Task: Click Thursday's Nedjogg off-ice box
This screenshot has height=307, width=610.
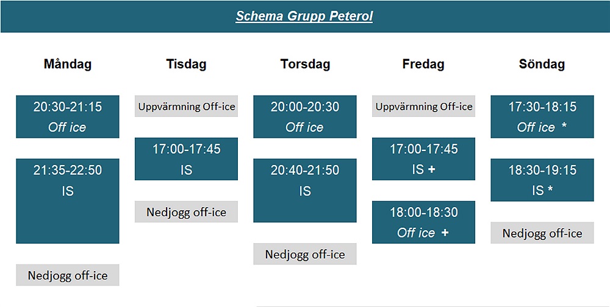Action: [305, 254]
